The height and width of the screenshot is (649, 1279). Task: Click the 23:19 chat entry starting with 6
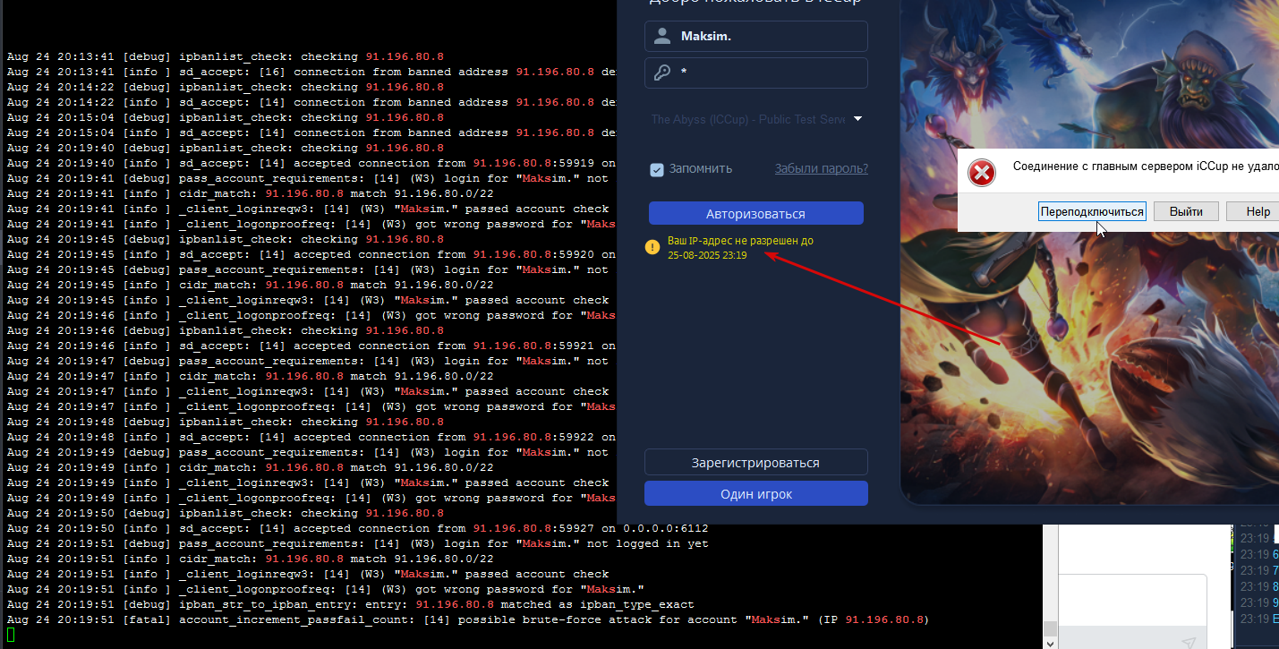[1258, 555]
